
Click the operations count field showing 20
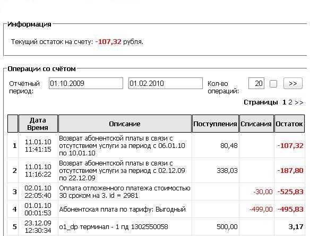coord(256,83)
